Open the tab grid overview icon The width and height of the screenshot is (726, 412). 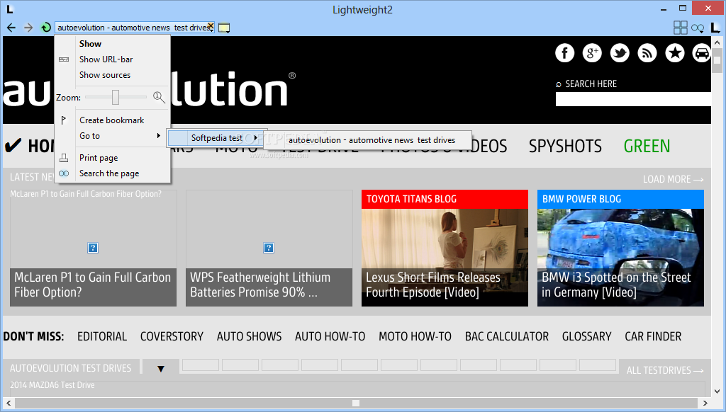point(680,28)
